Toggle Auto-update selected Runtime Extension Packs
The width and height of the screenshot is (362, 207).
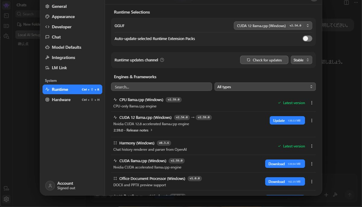307,39
